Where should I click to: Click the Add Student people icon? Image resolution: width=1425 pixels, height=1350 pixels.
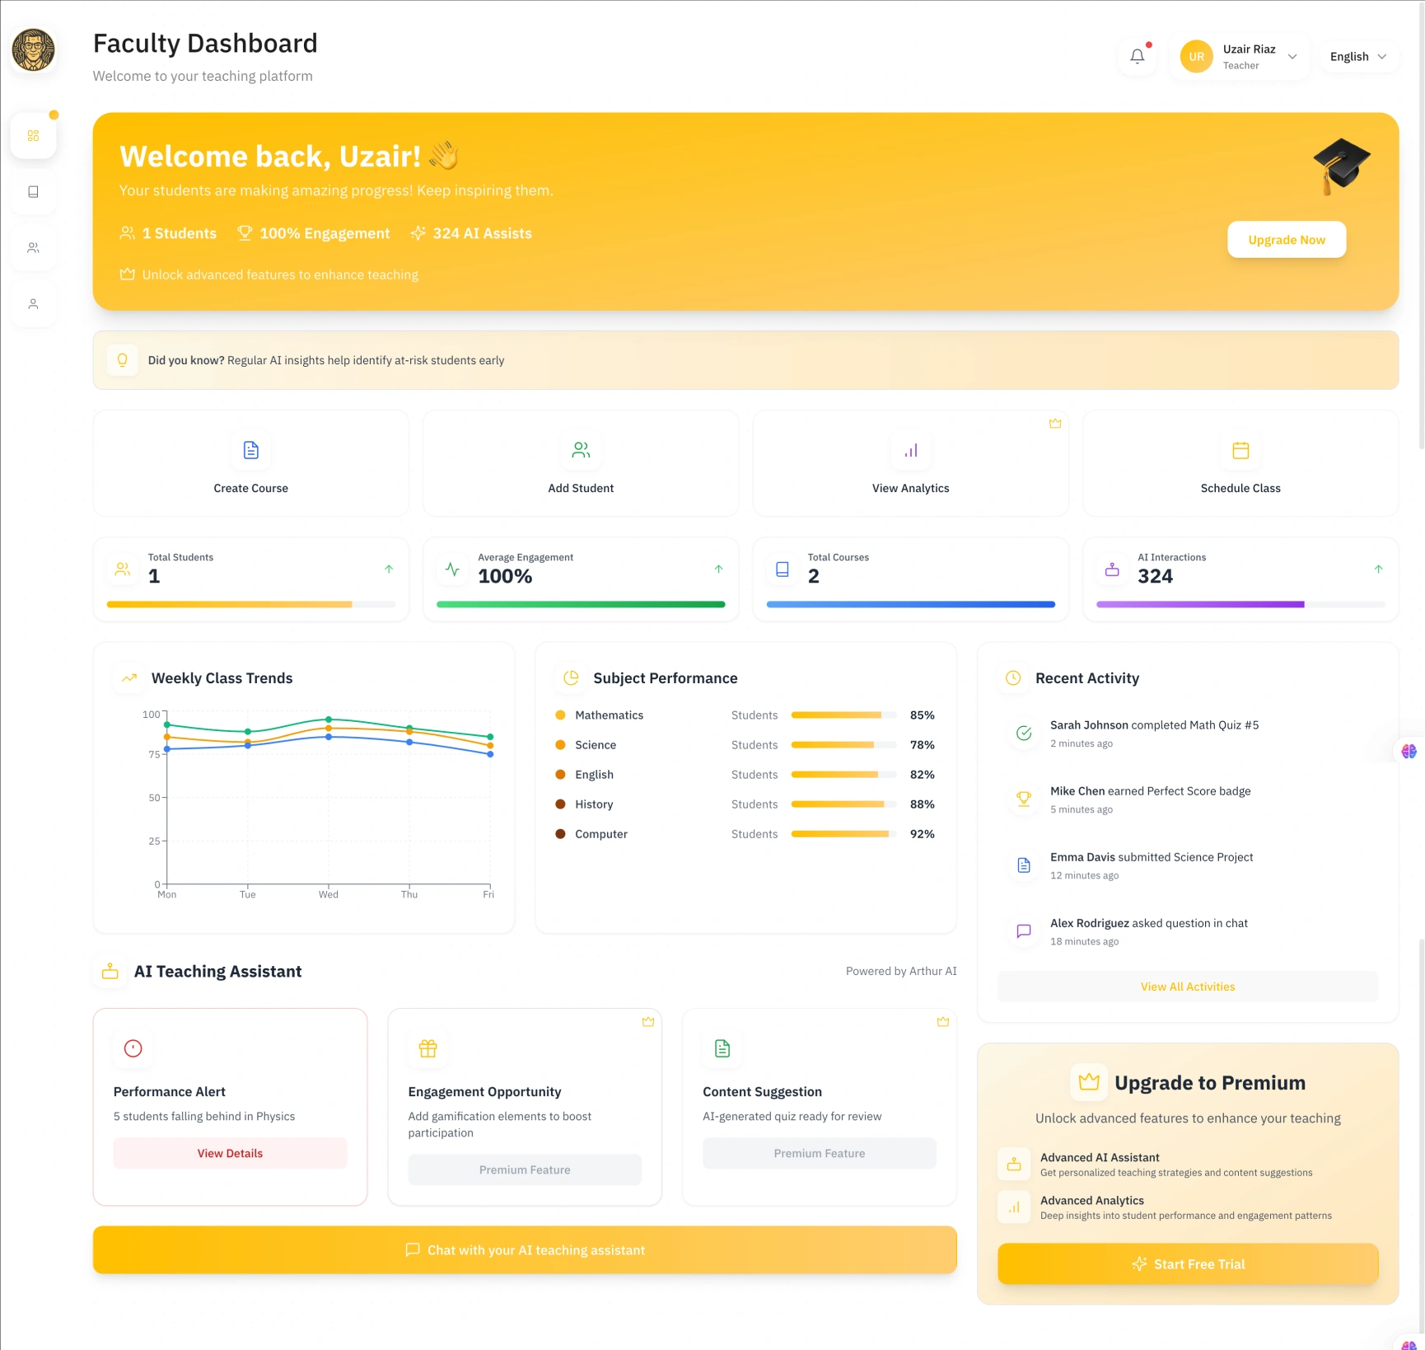pos(581,450)
